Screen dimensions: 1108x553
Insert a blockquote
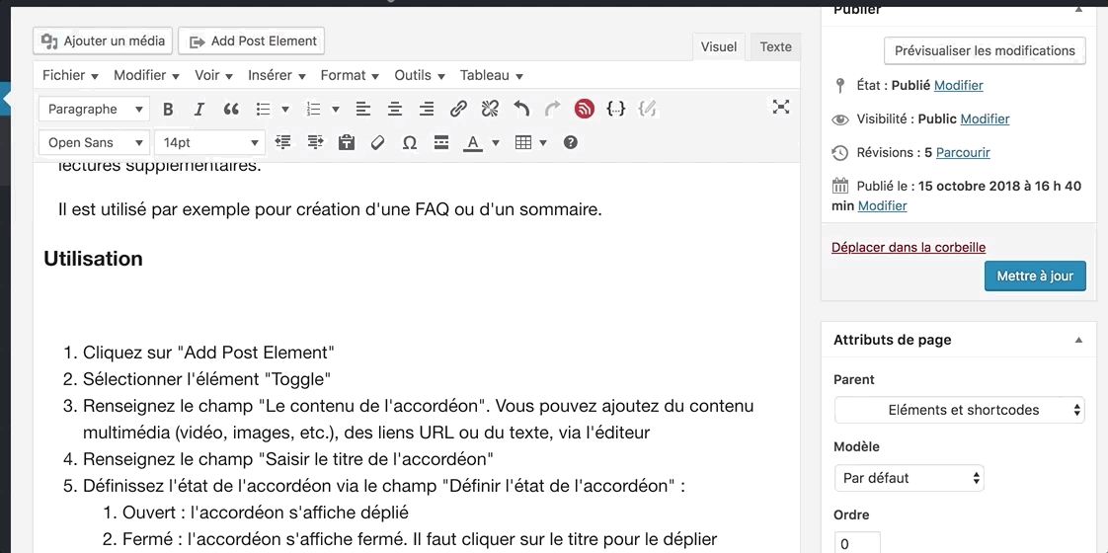coord(231,110)
